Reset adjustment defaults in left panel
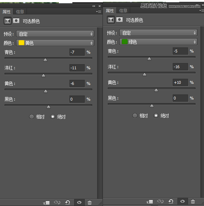This screenshot has height=206, width=204. click(68, 202)
